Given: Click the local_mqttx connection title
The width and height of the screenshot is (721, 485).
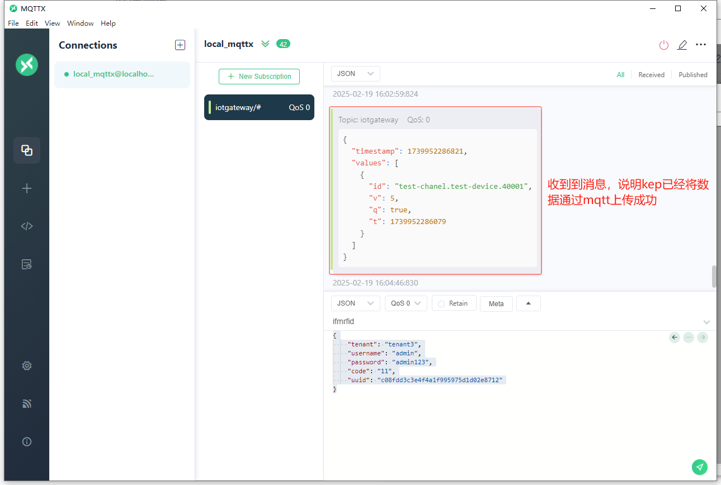Looking at the screenshot, I should (229, 44).
